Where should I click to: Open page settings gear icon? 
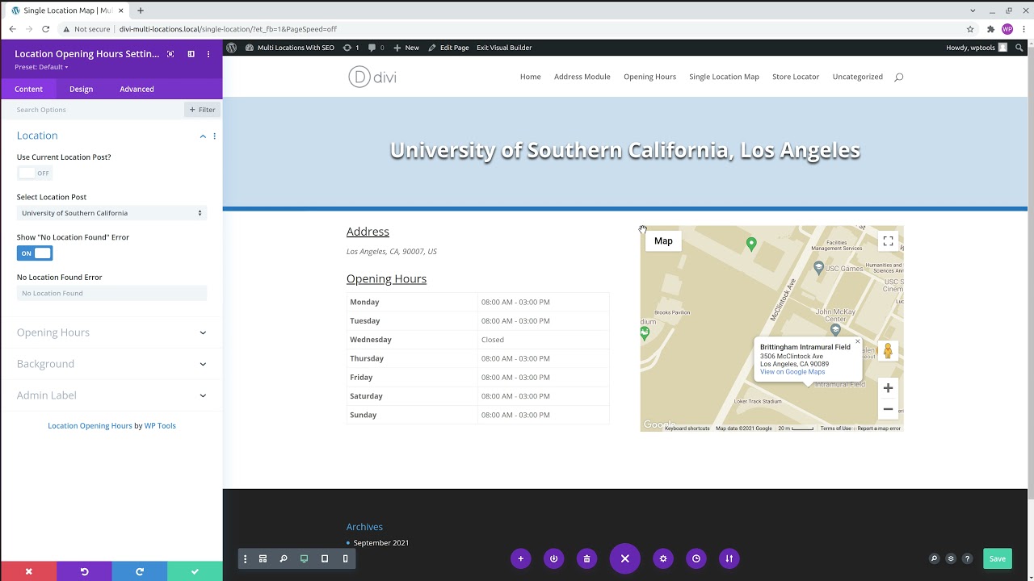pos(663,558)
